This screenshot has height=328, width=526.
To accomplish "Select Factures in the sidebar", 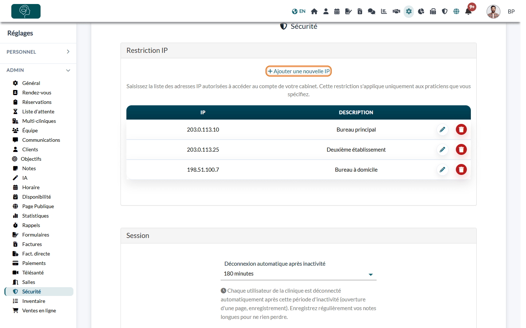I will 32,244.
